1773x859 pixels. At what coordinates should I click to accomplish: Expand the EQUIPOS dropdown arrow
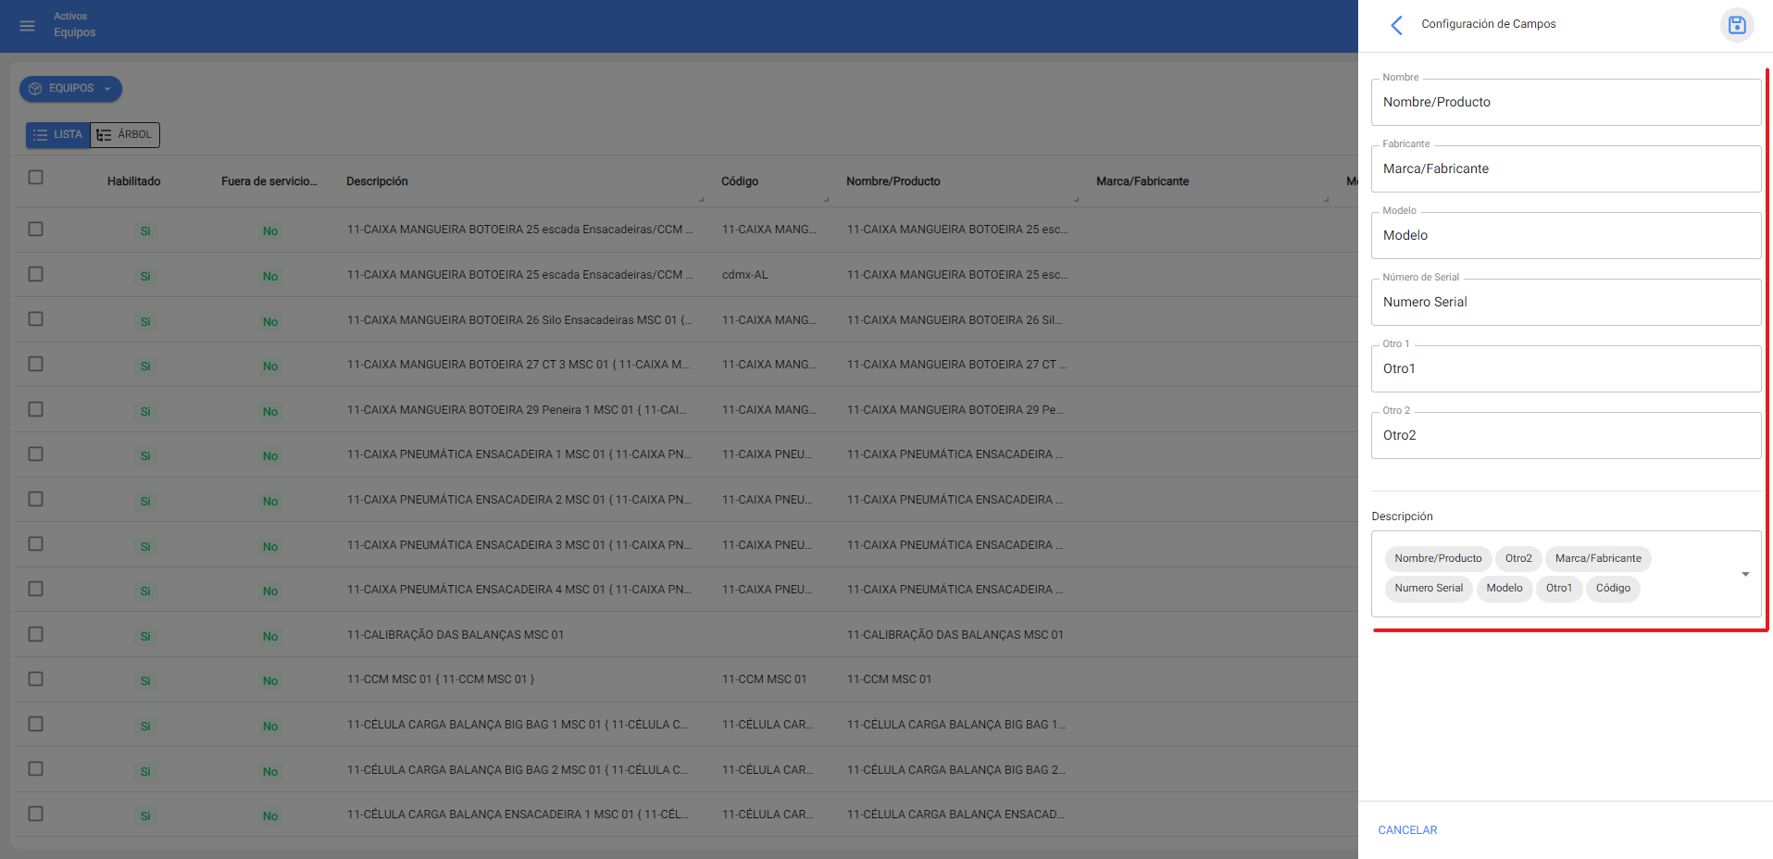107,89
